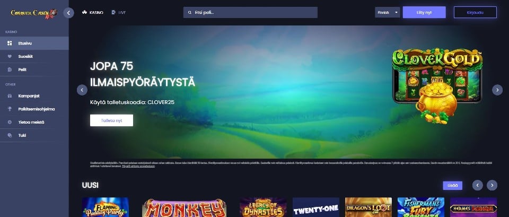Click the Conquer Casino logo
The height and width of the screenshot is (217, 509).
pyautogui.click(x=34, y=13)
